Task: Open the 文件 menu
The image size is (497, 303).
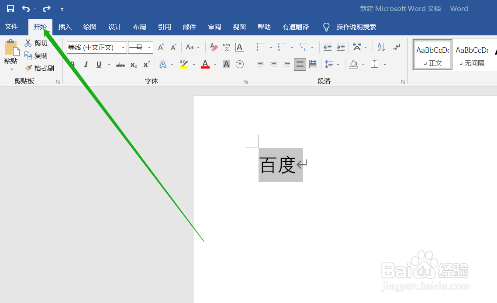Action: pyautogui.click(x=11, y=27)
